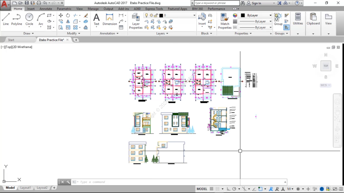344x193 pixels.
Task: Click the Save icon in Quick Access toolbar
Action: (27, 3)
